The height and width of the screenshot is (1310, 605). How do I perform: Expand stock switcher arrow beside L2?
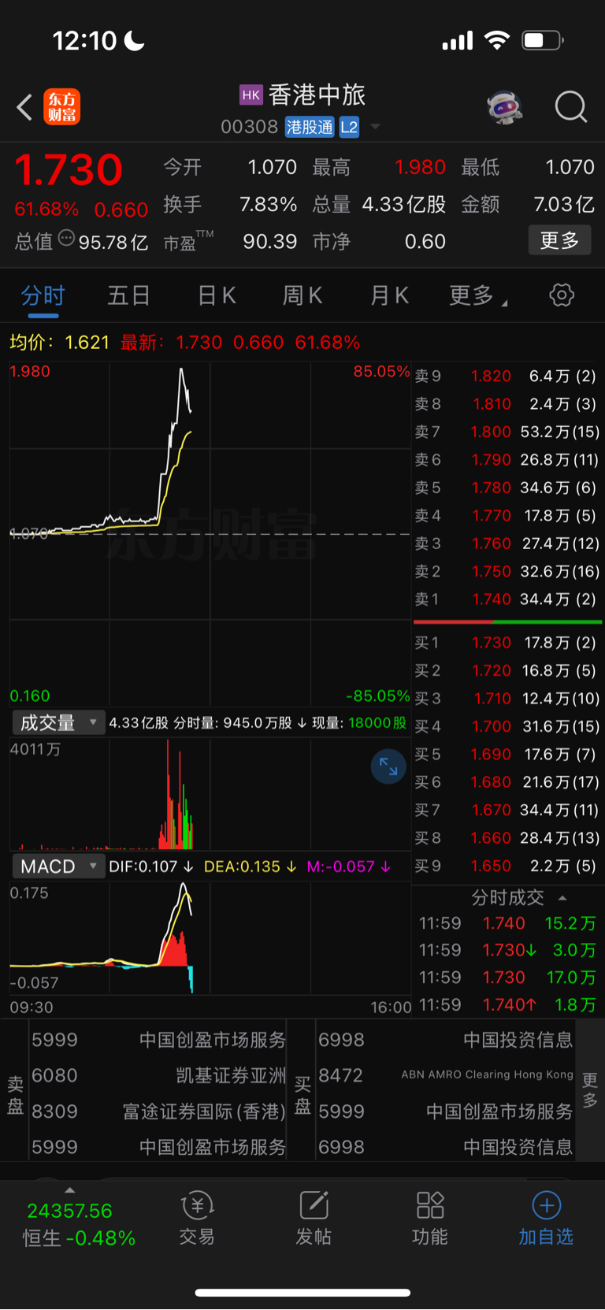click(x=376, y=127)
